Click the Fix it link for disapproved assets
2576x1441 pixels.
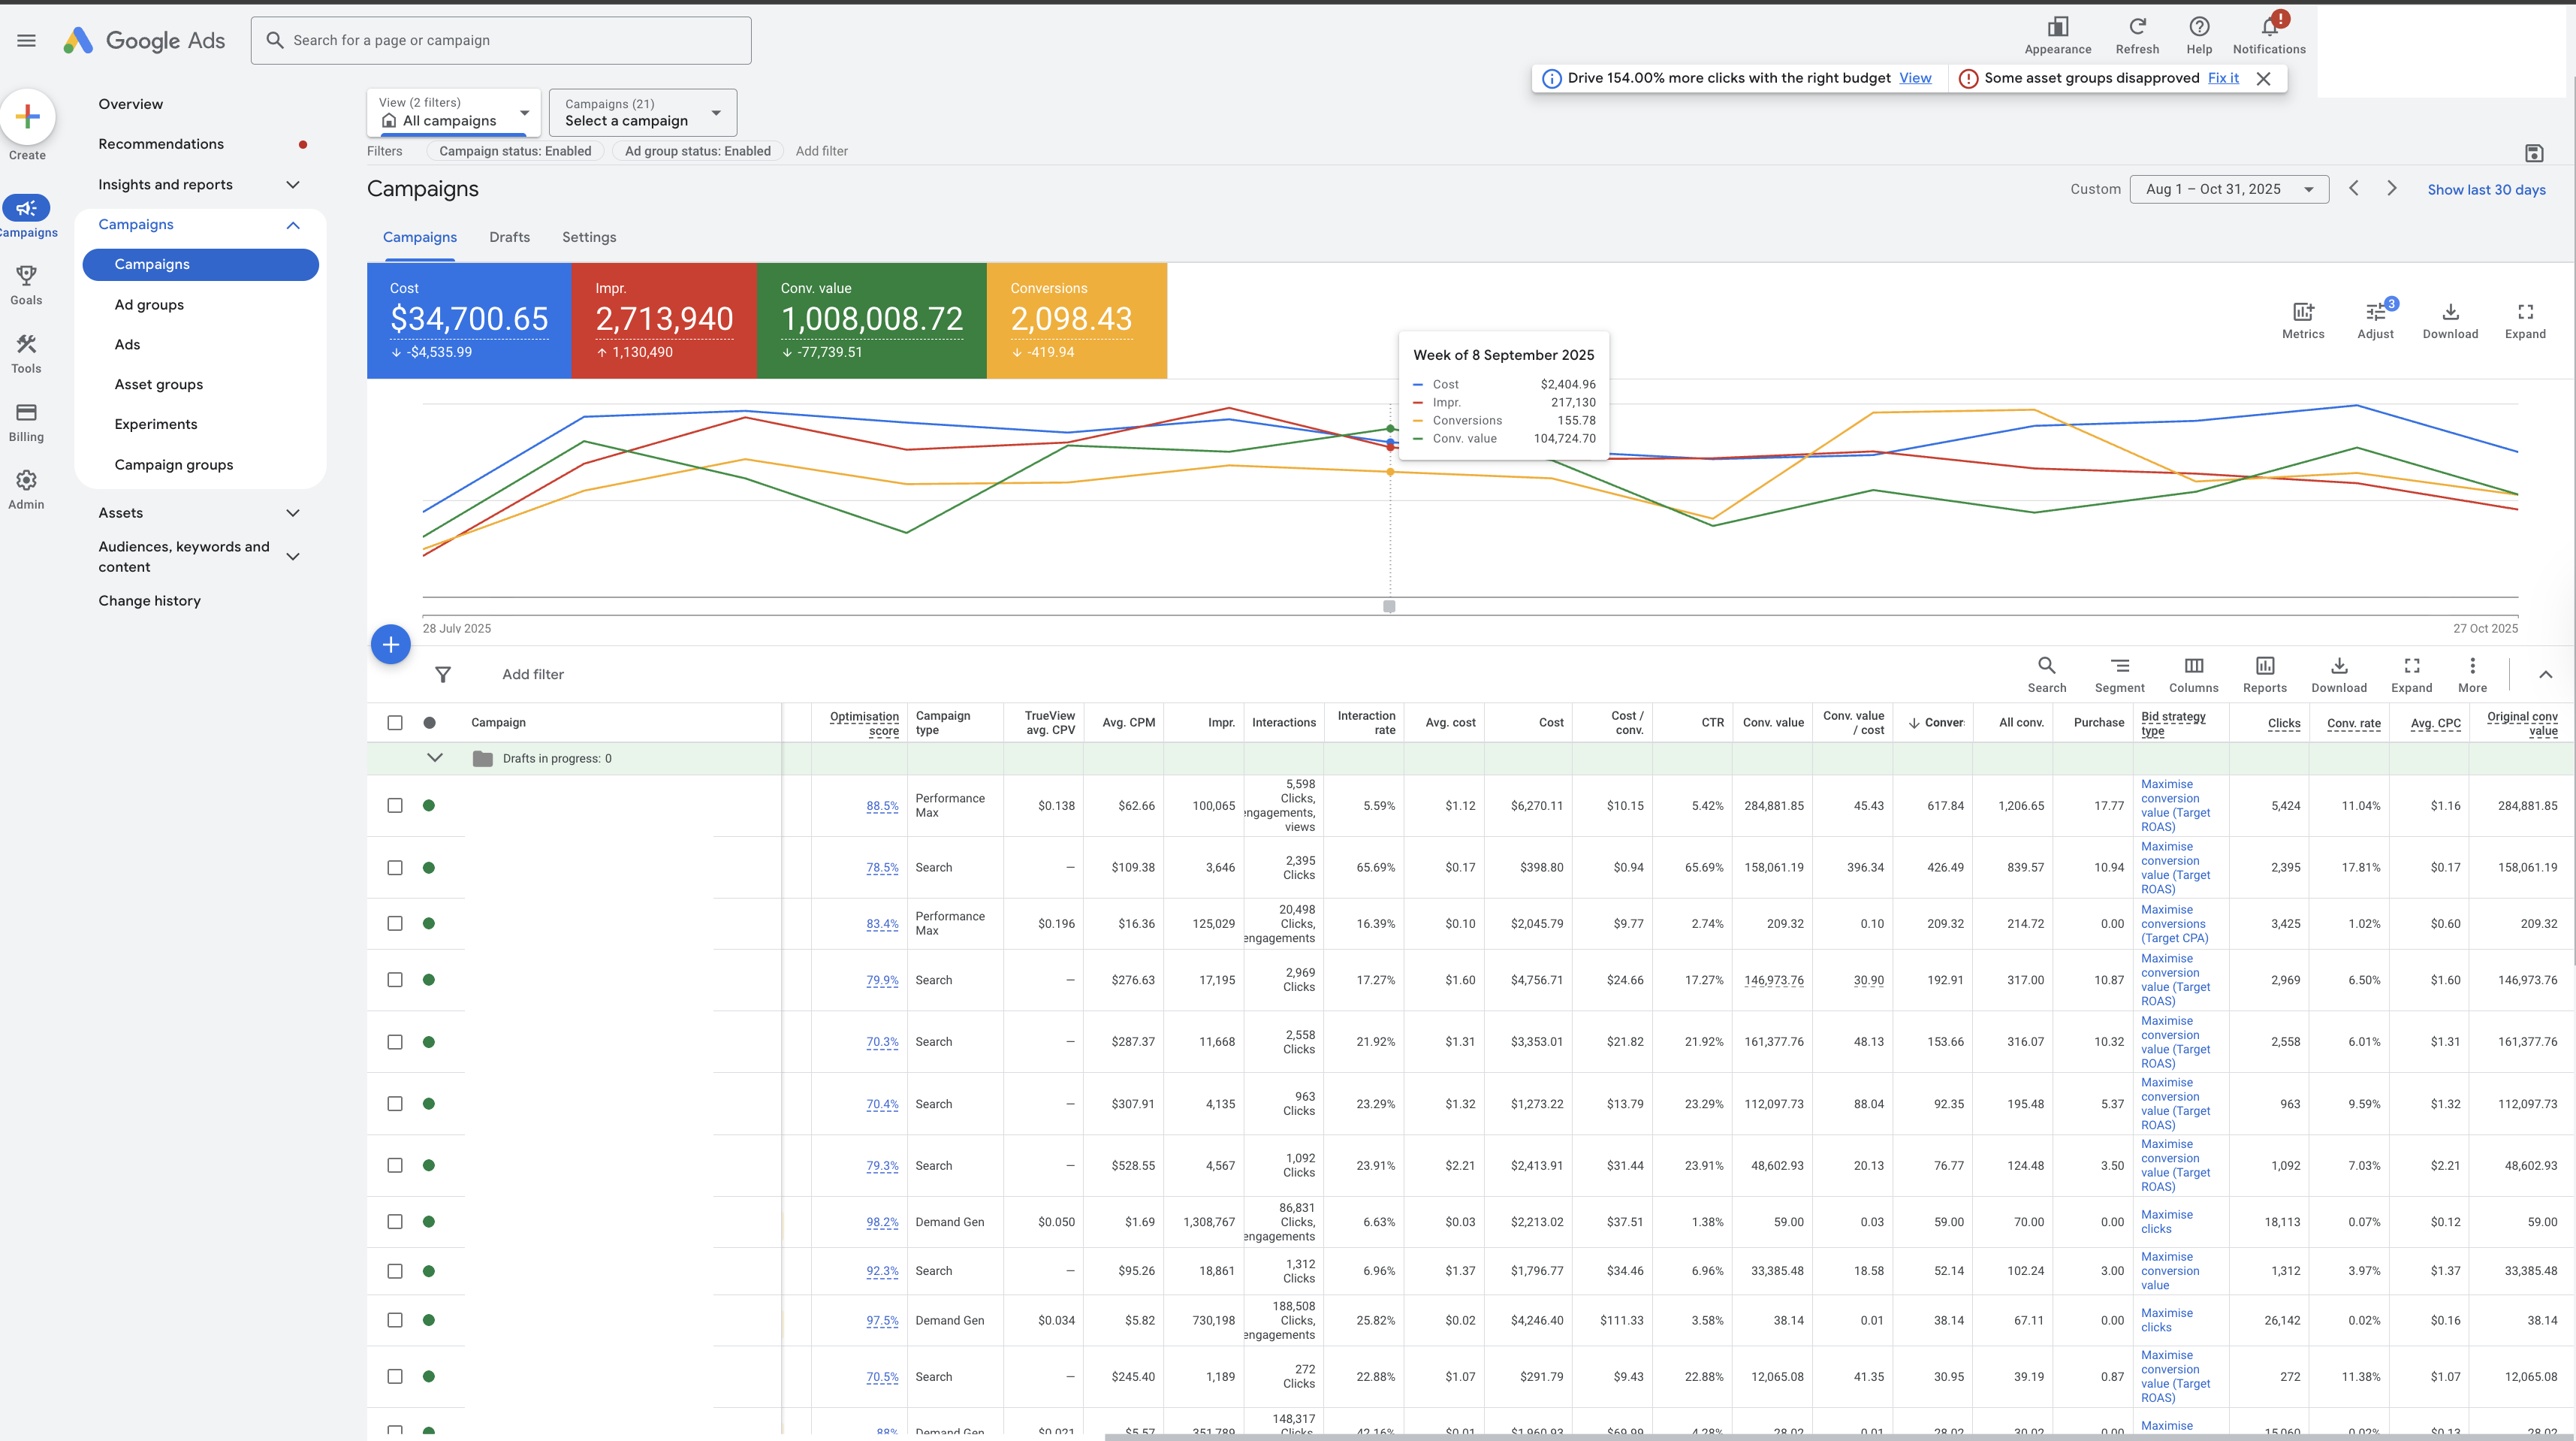pyautogui.click(x=2223, y=78)
